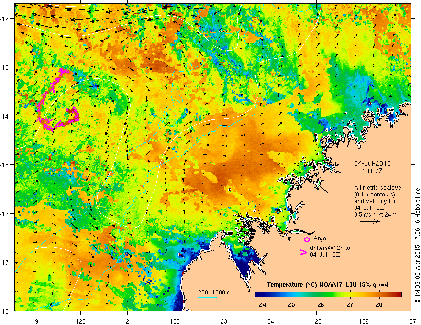Viewport: 421px width, 325px height.
Task: Click the magenta Argo circle legend symbol
Action: [x=307, y=239]
